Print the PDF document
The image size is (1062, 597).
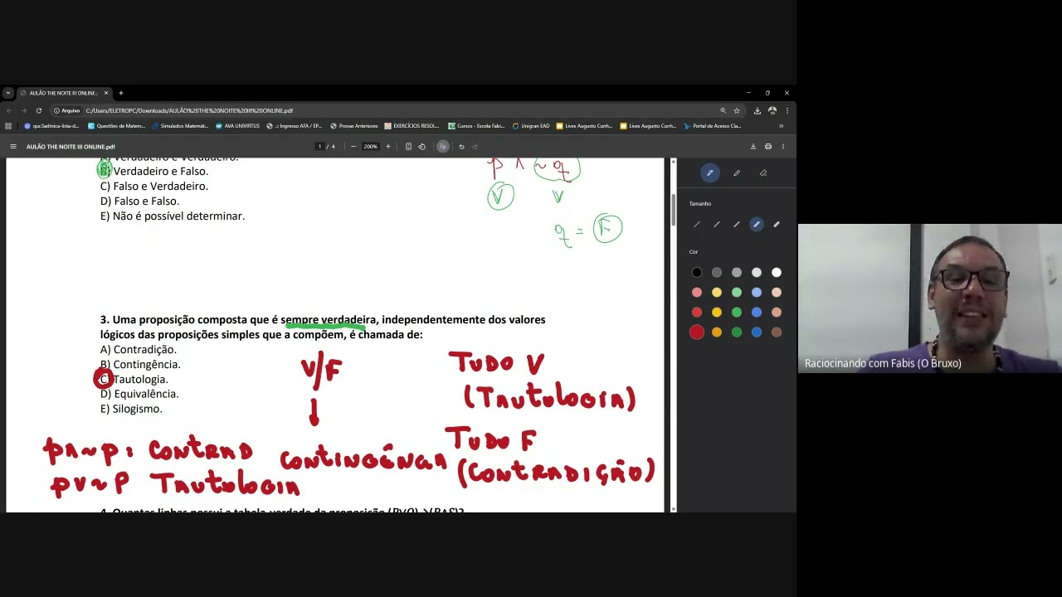768,147
